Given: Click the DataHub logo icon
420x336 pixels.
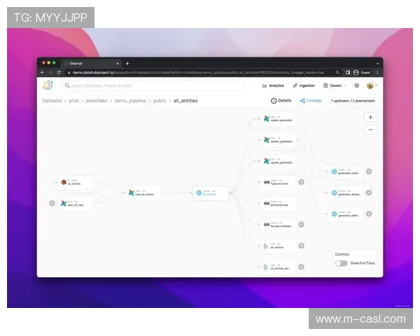Looking at the screenshot, I should point(47,85).
